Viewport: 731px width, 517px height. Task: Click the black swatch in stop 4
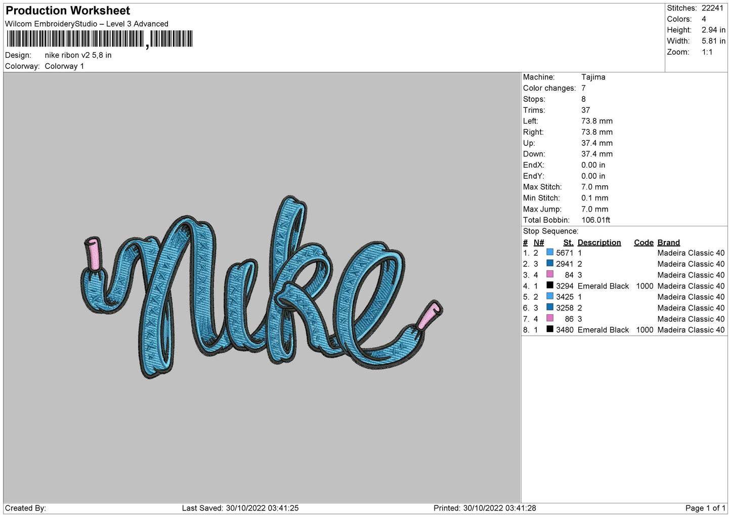point(550,286)
